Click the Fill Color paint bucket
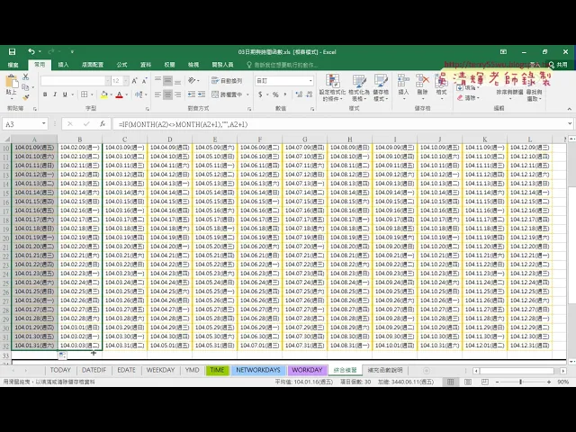Viewport: 576px width, 432px height. point(104,94)
